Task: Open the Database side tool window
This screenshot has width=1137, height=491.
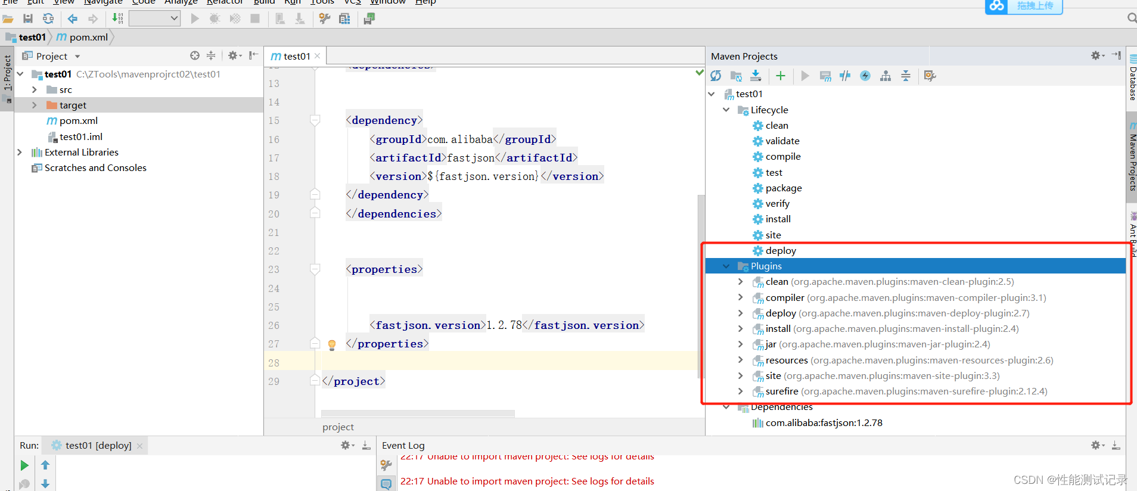Action: (x=1132, y=79)
